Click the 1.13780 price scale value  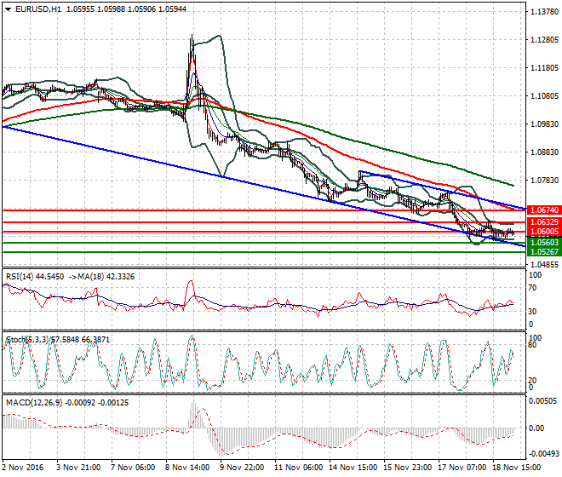[x=544, y=12]
